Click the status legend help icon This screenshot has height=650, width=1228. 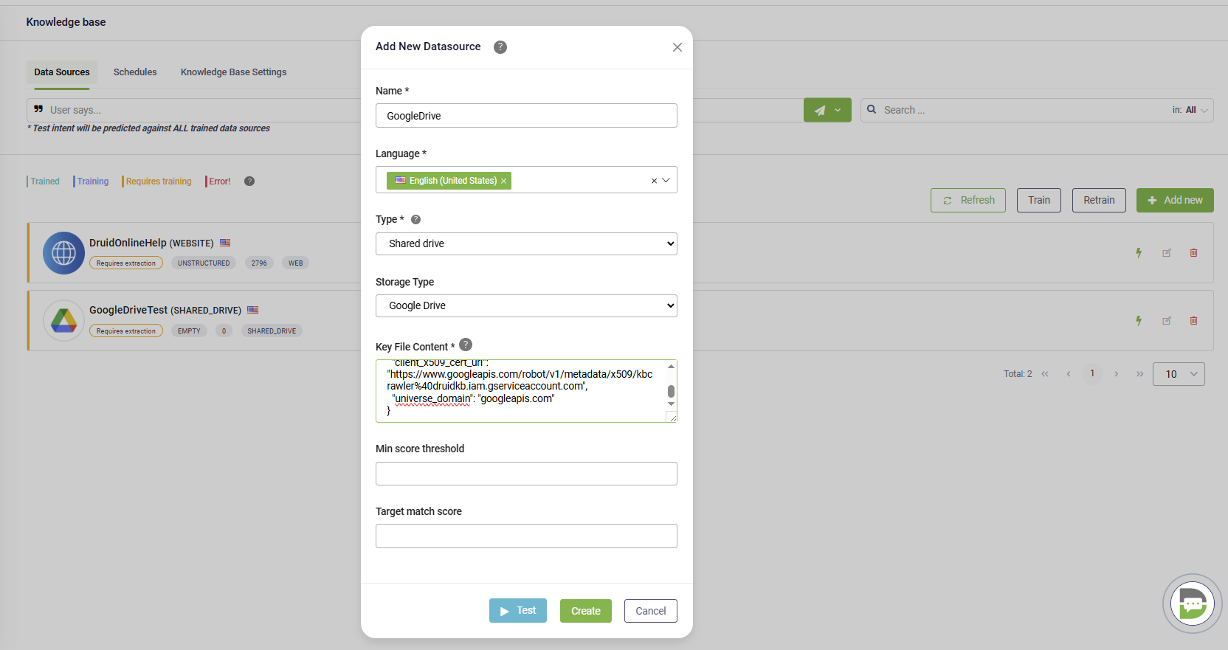tap(249, 181)
